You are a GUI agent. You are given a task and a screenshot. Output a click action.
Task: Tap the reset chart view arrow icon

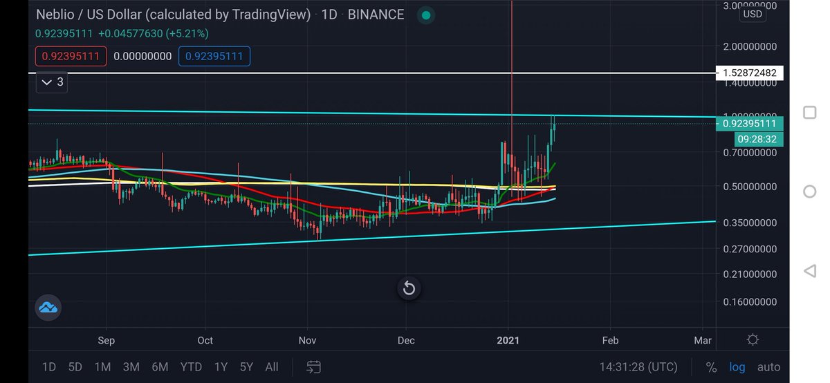tap(409, 288)
